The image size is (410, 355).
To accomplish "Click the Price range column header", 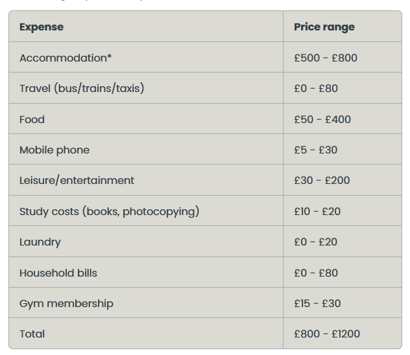I will (x=324, y=27).
